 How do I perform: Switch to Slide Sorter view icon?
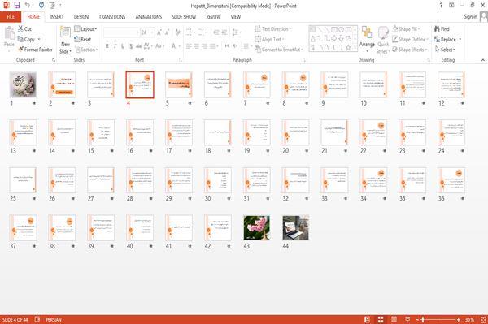[381, 320]
